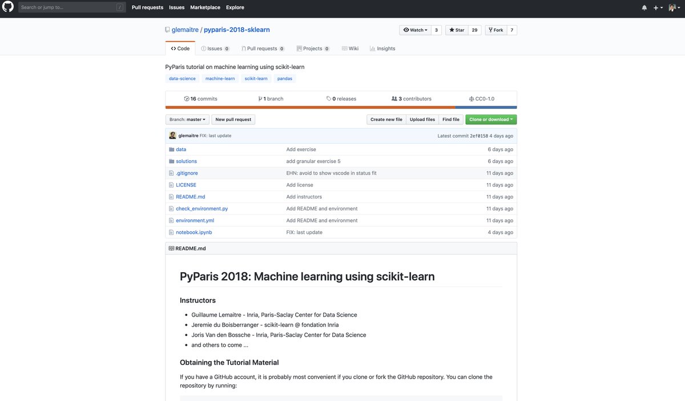Open latest commit hash 2ef0158
This screenshot has width=685, height=401.
tap(479, 136)
